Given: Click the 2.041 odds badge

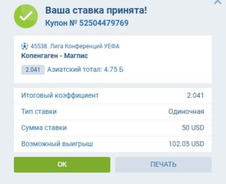Looking at the screenshot, I should 33,70.
